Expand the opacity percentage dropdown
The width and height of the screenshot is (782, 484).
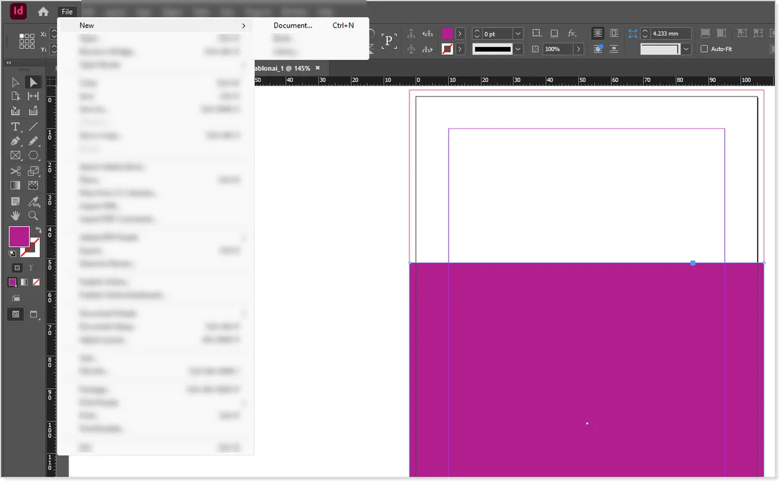[578, 49]
